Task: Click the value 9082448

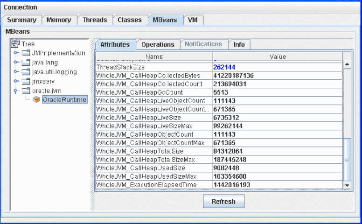Action: pos(226,168)
